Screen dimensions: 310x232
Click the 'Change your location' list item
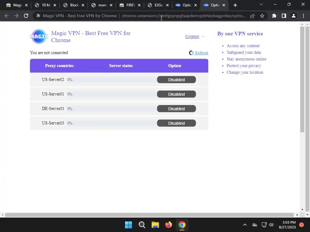(x=245, y=72)
